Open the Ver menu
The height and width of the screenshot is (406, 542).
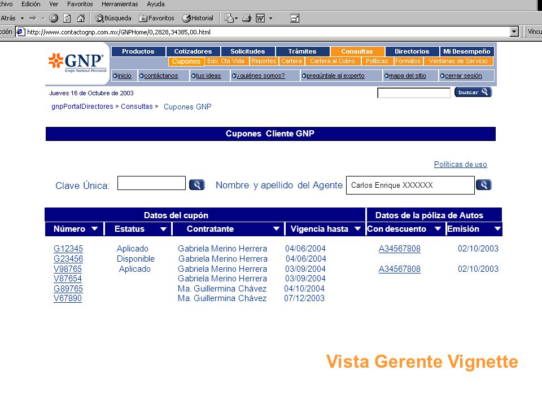pyautogui.click(x=54, y=4)
